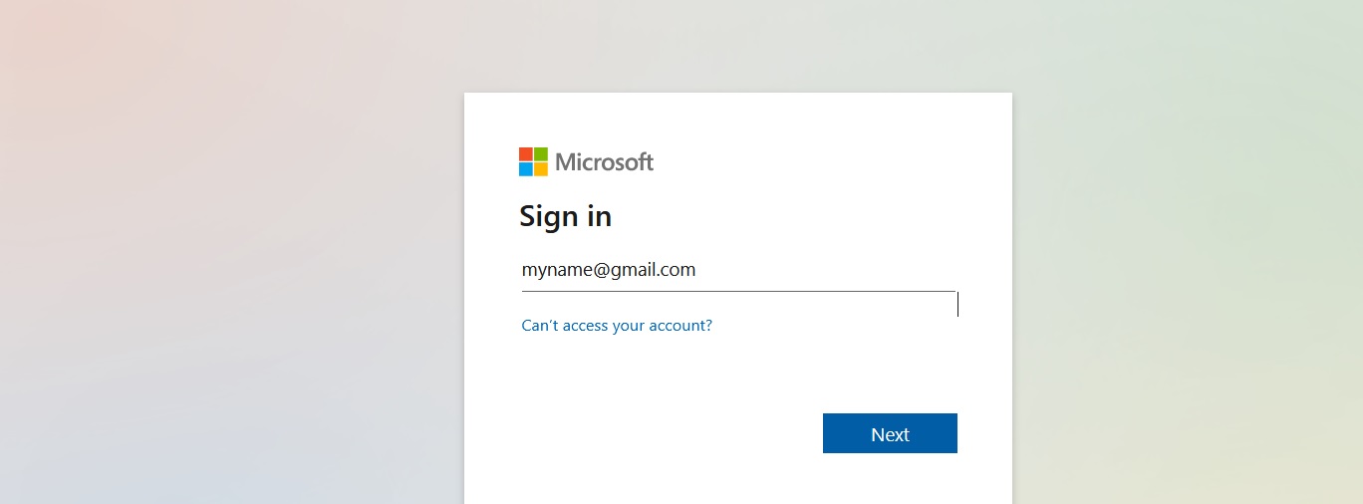1363x504 pixels.
Task: Open "Can't access your account?" link
Action: pyautogui.click(x=617, y=326)
